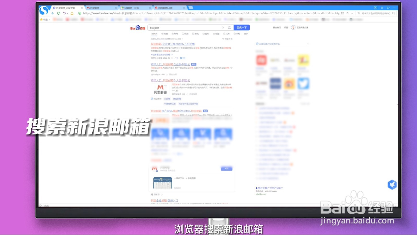Select the 知道 search category

pos(164,34)
